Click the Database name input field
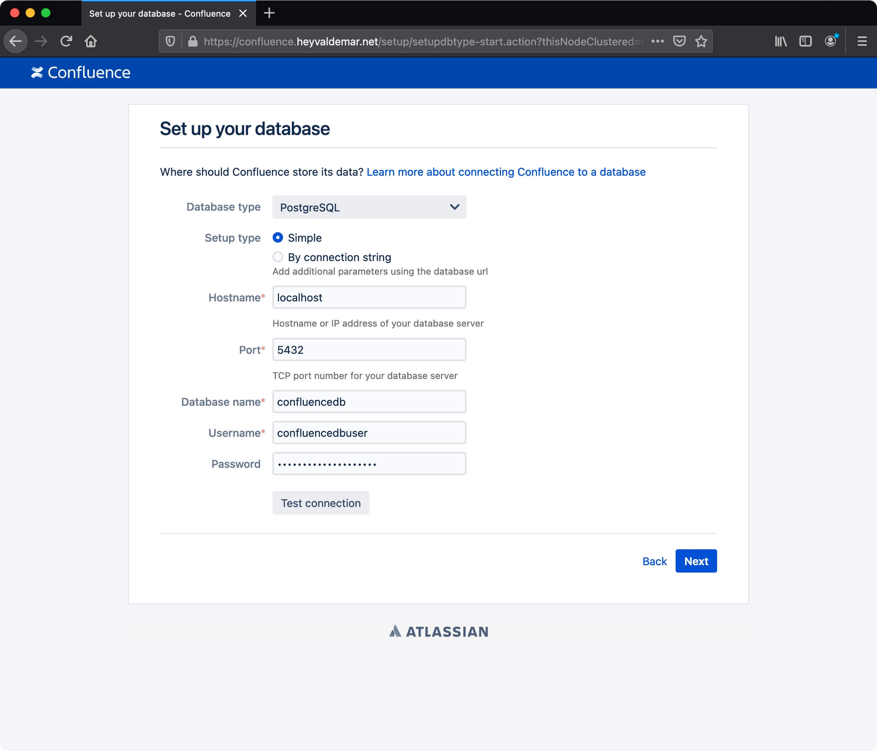 [369, 401]
